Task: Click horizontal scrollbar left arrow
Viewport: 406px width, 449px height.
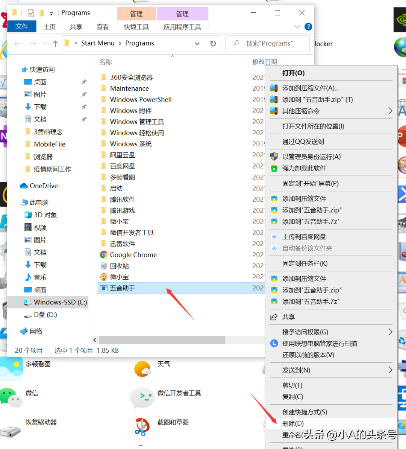Action: (x=95, y=340)
